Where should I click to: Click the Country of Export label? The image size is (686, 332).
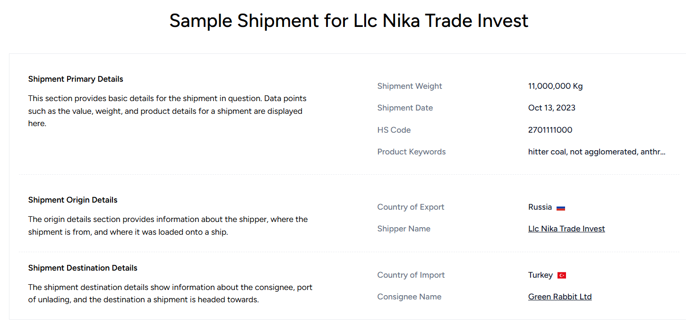point(411,207)
